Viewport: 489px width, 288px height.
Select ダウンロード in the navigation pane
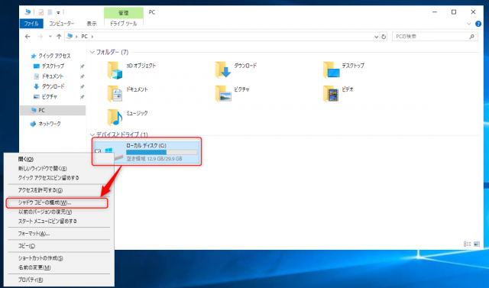tap(49, 86)
